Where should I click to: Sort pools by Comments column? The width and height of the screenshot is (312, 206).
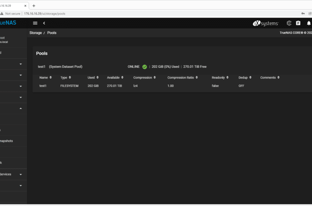point(270,77)
